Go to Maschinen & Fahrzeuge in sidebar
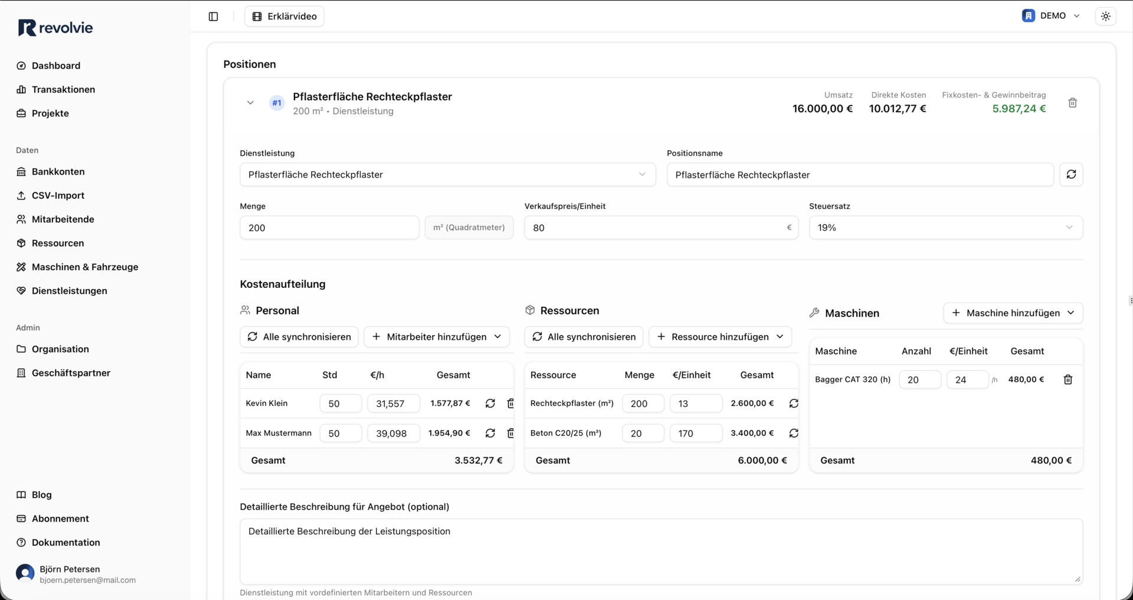 pyautogui.click(x=85, y=267)
